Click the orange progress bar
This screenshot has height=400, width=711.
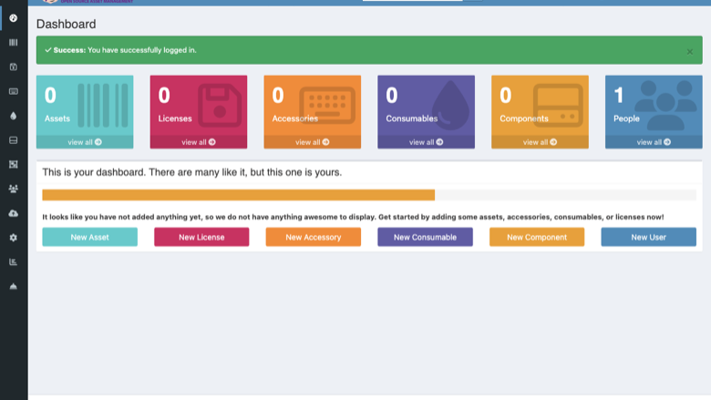point(239,195)
